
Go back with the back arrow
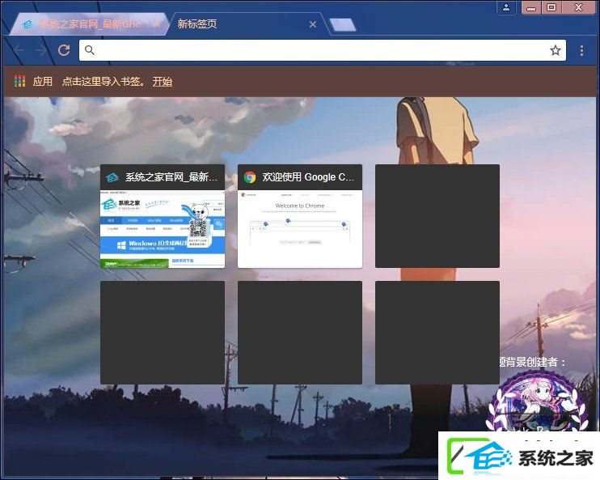[19, 50]
